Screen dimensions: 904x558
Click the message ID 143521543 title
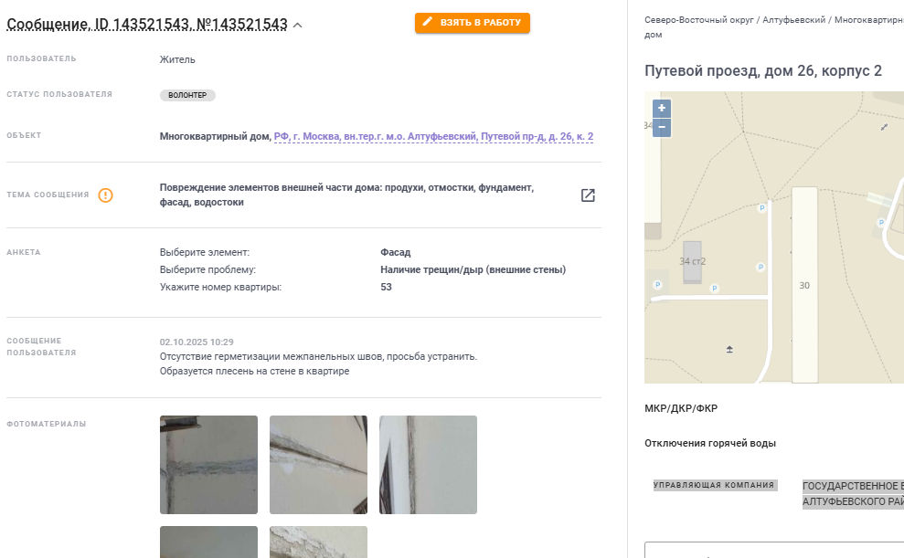coord(147,24)
